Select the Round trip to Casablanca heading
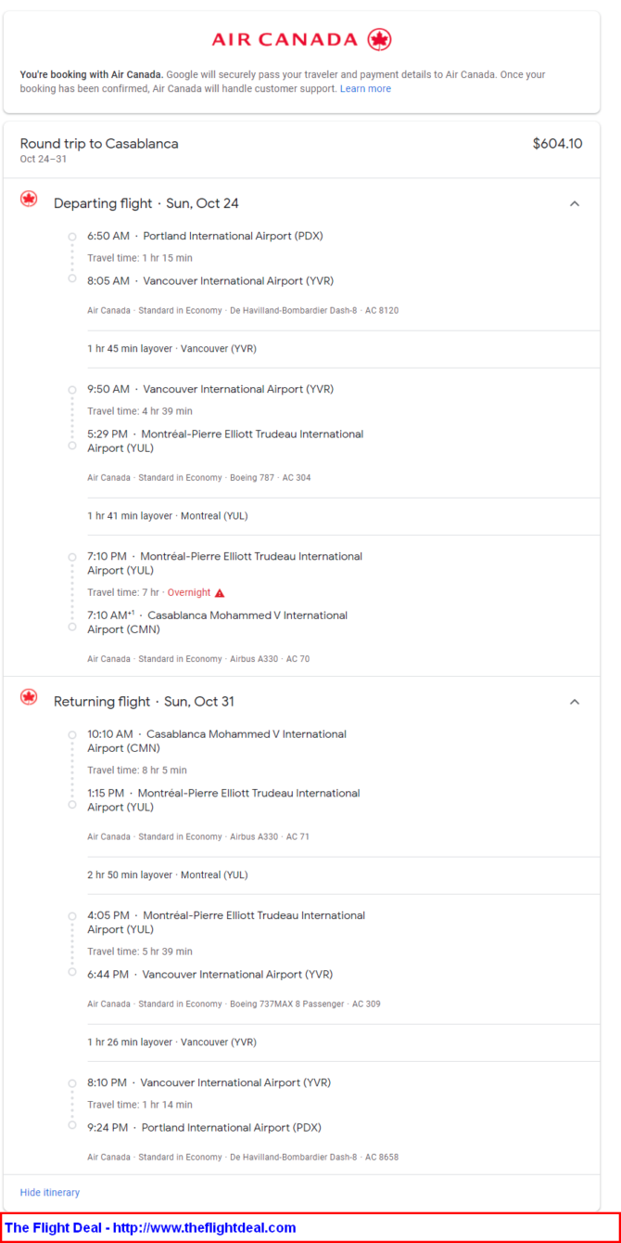 (99, 144)
